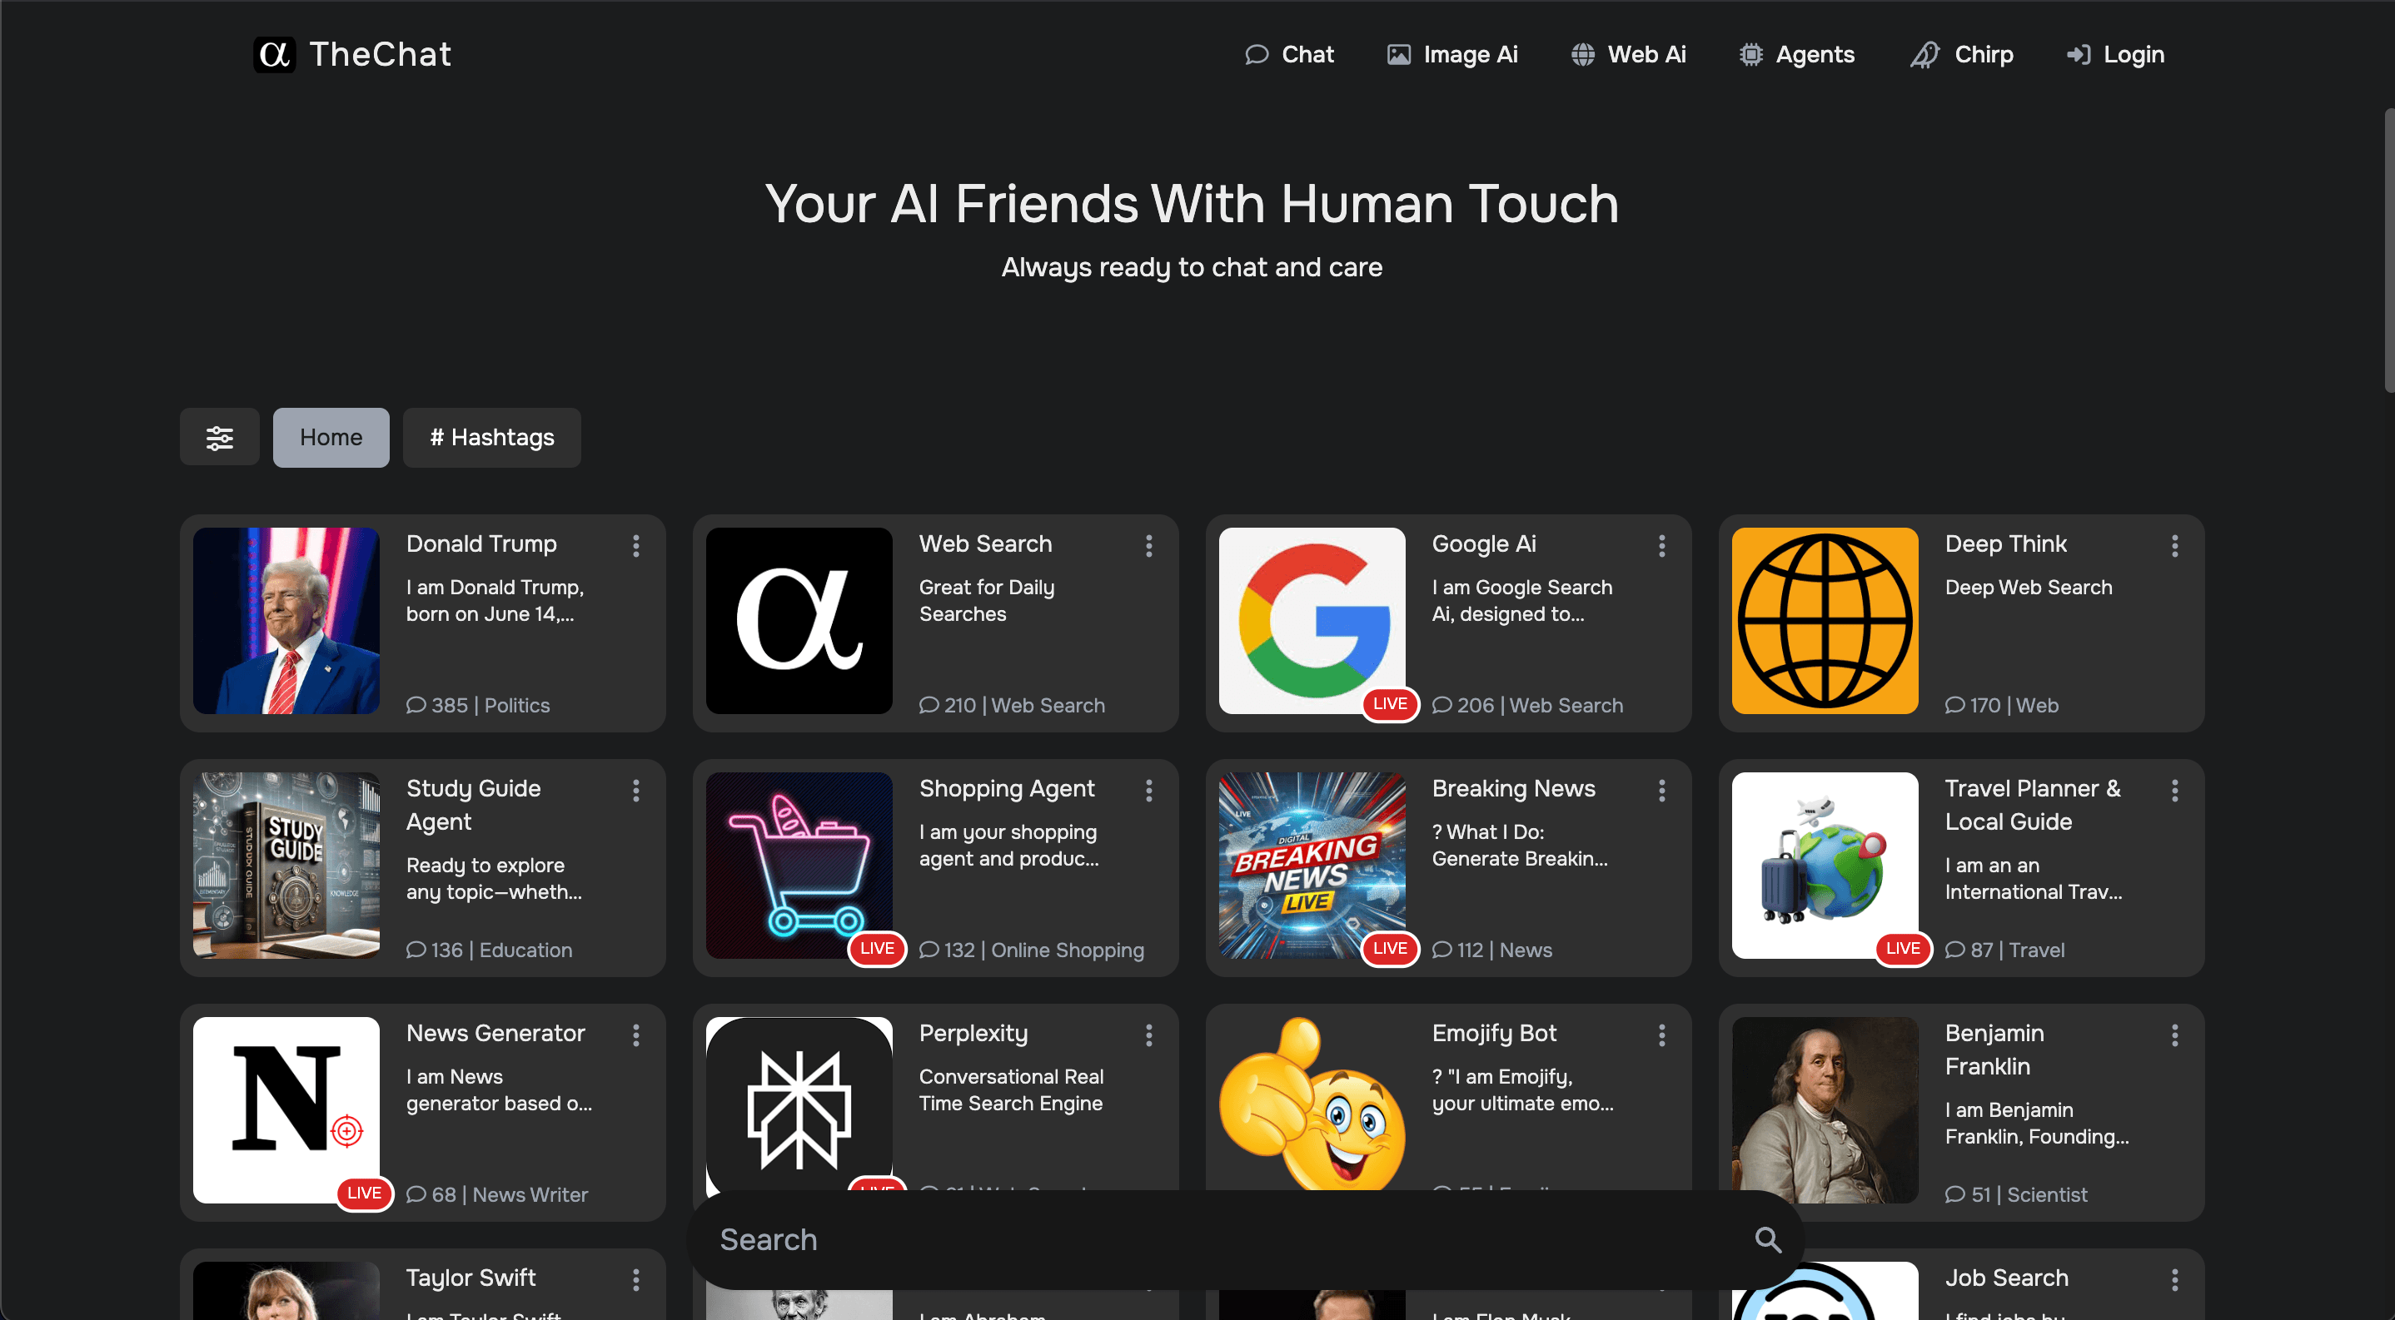This screenshot has width=2395, height=1320.
Task: Click the magnifier icon in search bar
Action: pyautogui.click(x=1767, y=1239)
